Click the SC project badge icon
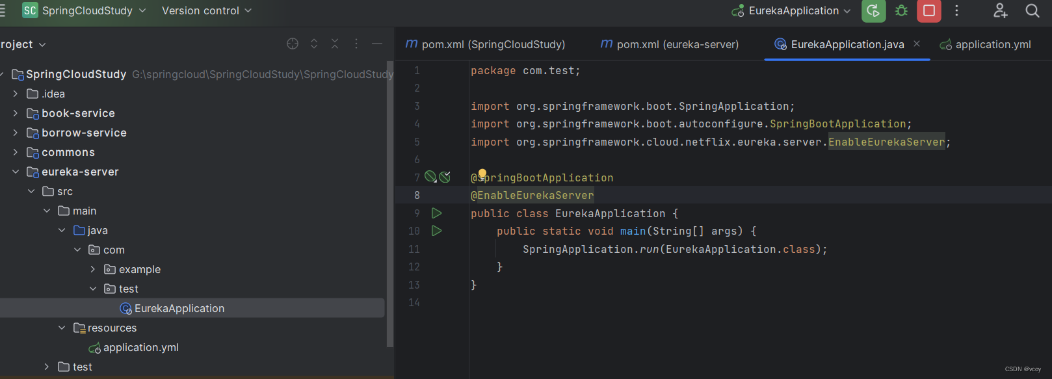 click(x=30, y=10)
